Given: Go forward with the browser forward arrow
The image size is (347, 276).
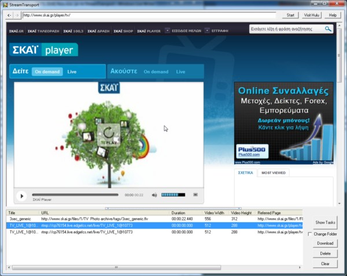Looking at the screenshot, I should coord(17,15).
